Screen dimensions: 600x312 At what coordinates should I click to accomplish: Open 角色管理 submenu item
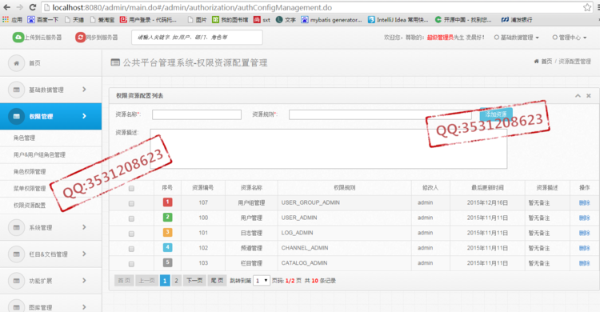tap(24, 138)
